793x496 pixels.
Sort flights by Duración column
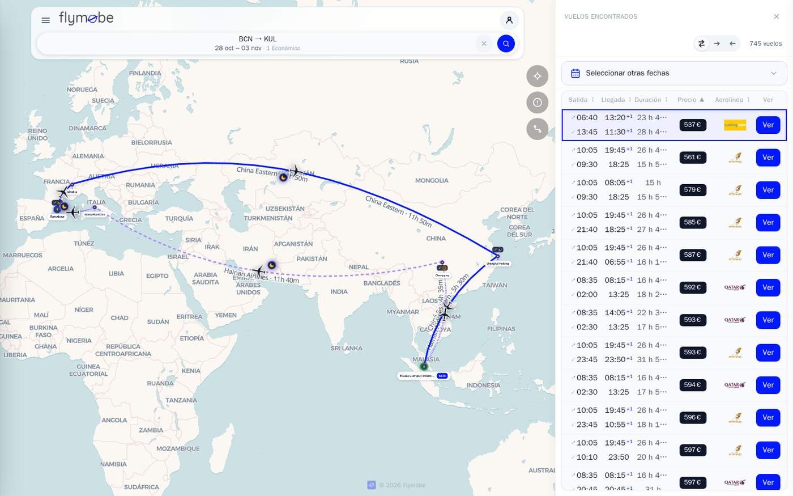coord(651,100)
